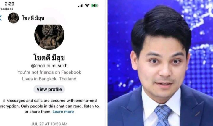Return to Facebook via the status bar label
Image resolution: width=213 pixels, height=126 pixels.
point(6,9)
